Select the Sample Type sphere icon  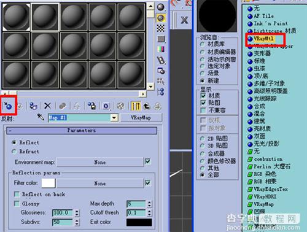(x=161, y=7)
